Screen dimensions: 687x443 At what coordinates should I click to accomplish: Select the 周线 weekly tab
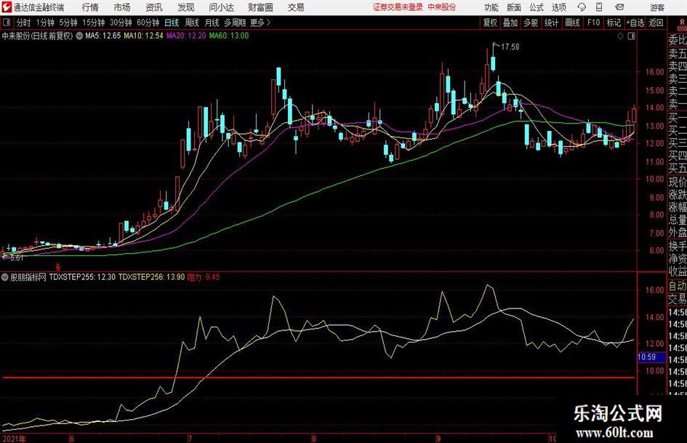click(x=192, y=23)
